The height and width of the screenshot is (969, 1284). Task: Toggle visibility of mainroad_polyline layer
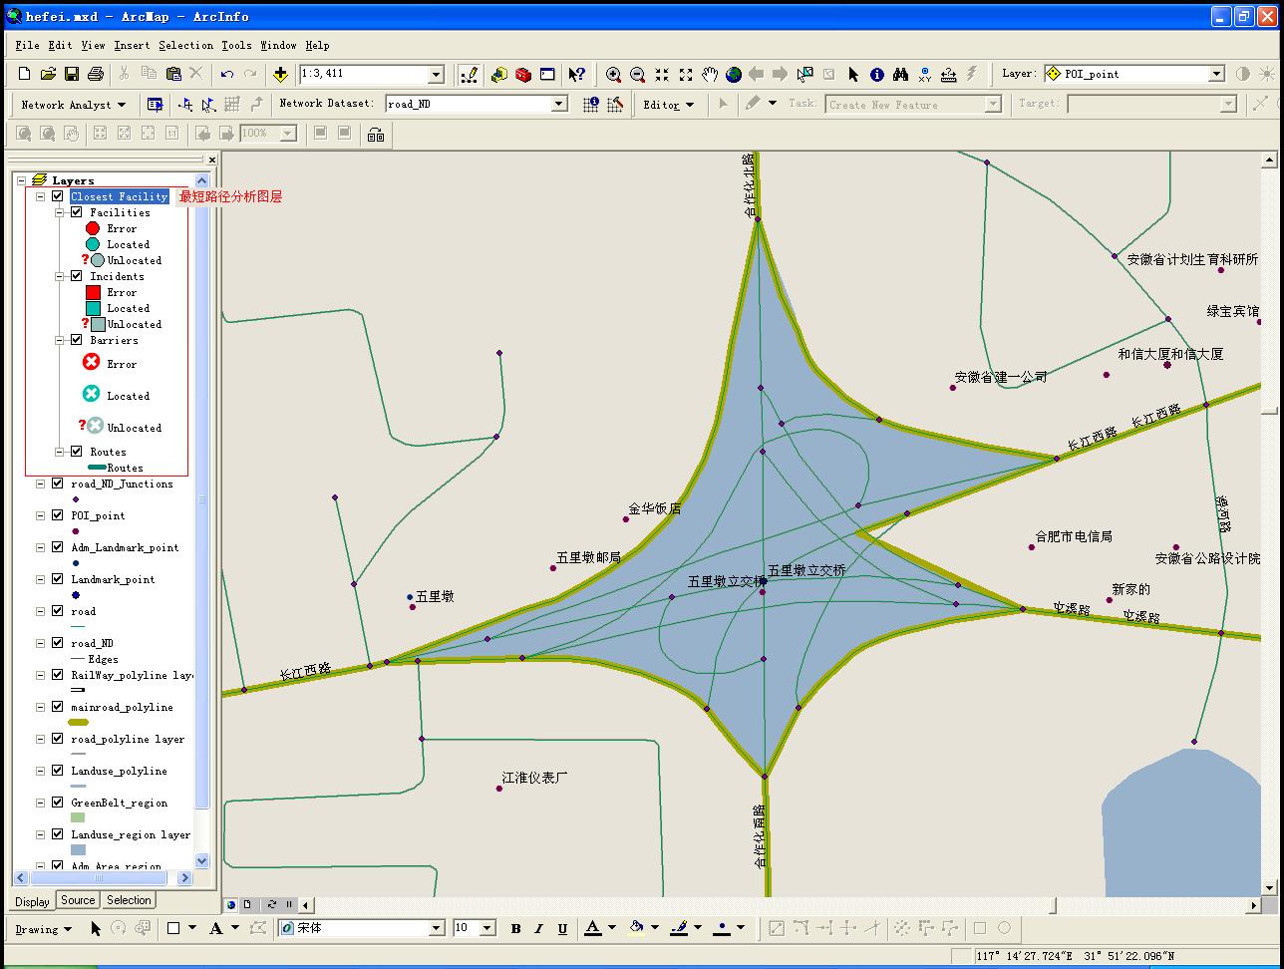(x=58, y=707)
